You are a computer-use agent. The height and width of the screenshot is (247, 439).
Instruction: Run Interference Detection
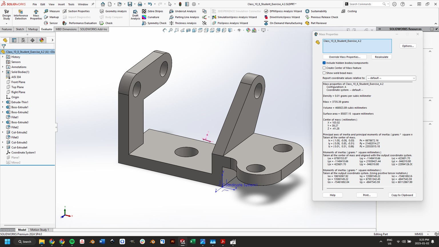pyautogui.click(x=21, y=15)
